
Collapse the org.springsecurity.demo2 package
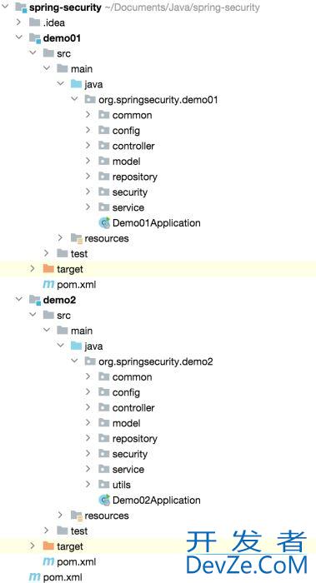click(x=74, y=361)
